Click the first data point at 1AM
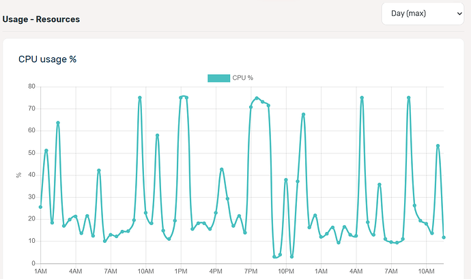 tap(40, 207)
